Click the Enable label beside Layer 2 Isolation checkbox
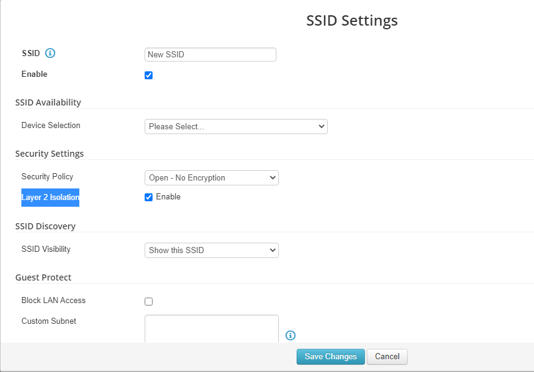The width and height of the screenshot is (534, 372). (x=169, y=197)
